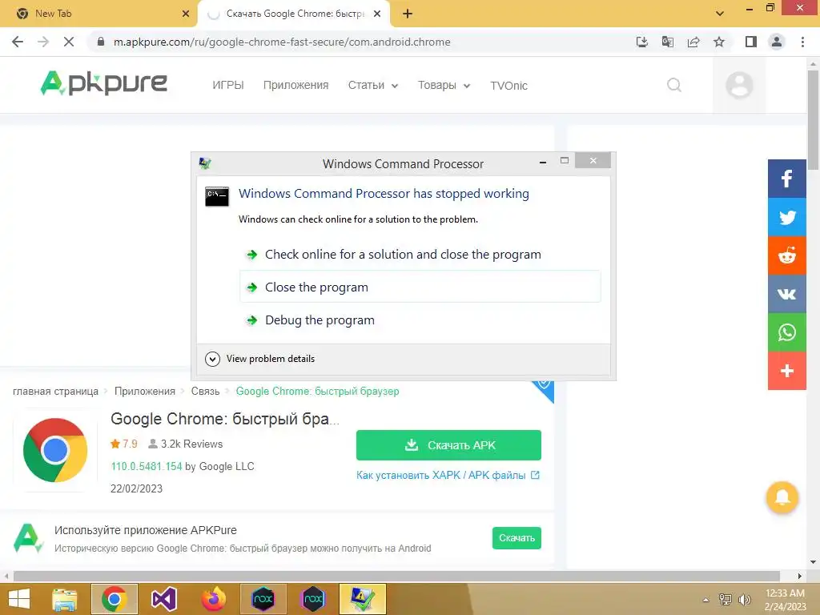Open the Chrome three-dot menu

click(x=802, y=42)
